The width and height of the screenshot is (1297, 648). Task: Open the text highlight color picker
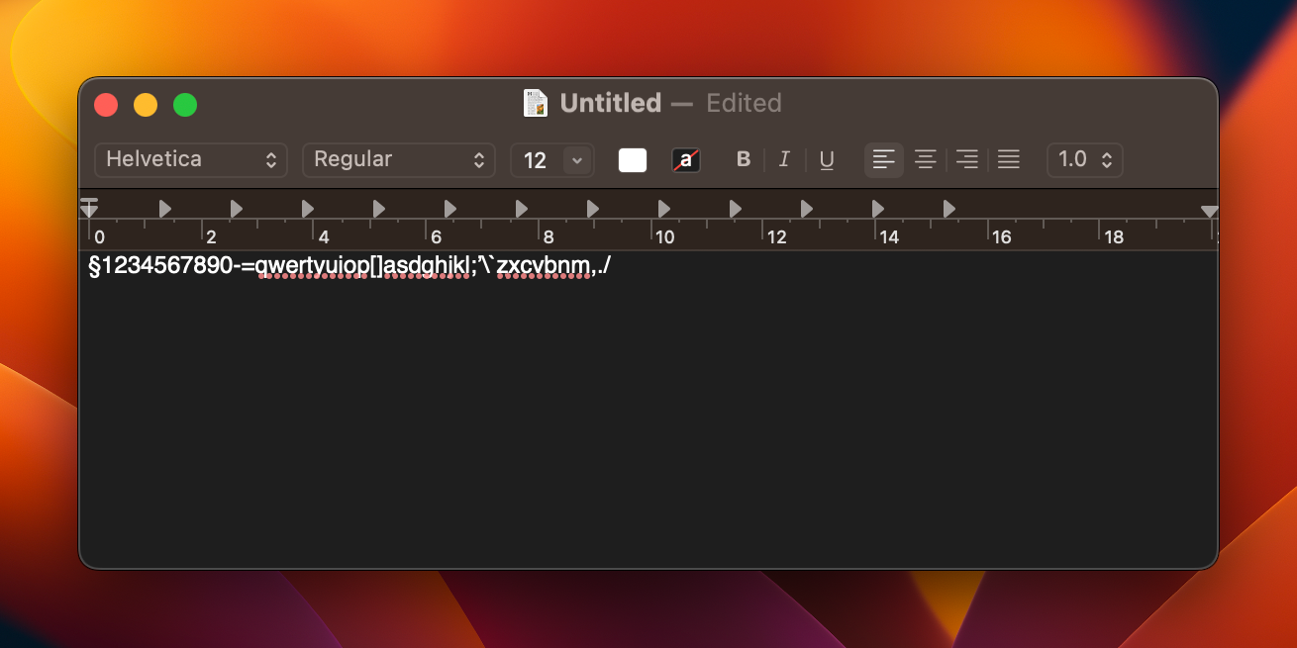(685, 160)
